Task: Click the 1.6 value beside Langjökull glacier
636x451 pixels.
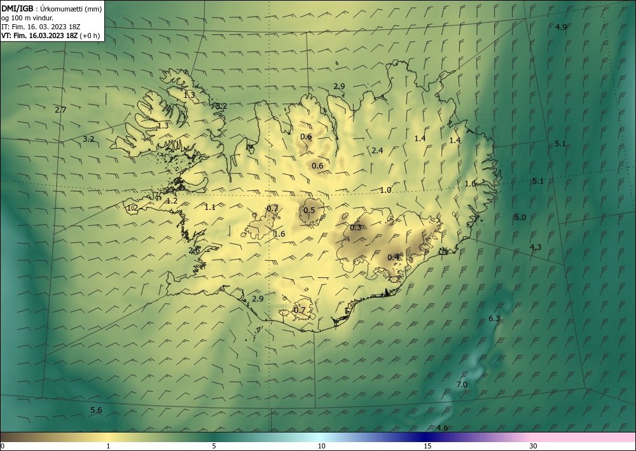Action: (279, 233)
